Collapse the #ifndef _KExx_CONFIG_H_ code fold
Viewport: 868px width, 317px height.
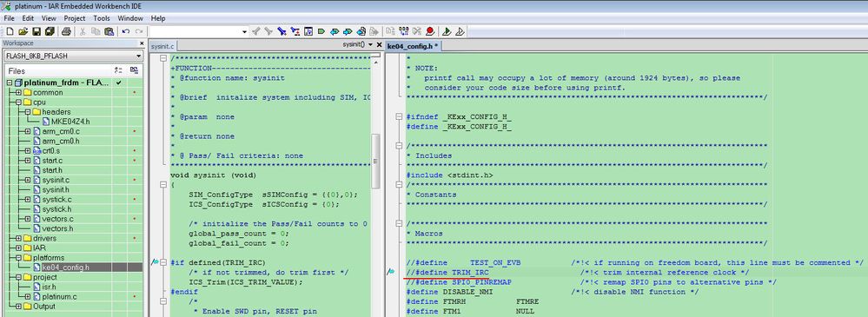click(x=399, y=116)
